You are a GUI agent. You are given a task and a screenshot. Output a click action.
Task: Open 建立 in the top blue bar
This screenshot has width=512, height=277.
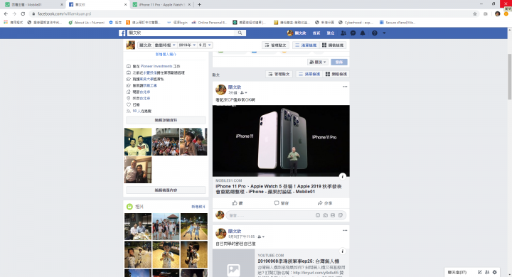[x=331, y=33]
